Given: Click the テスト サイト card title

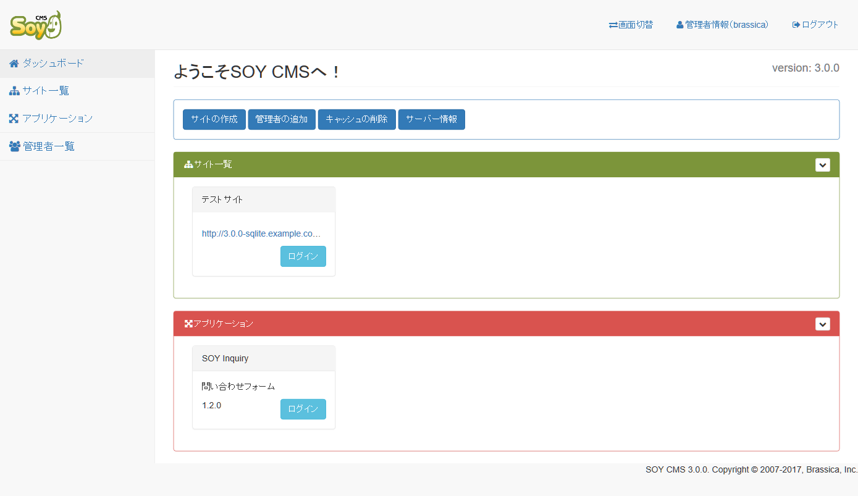Looking at the screenshot, I should 222,200.
